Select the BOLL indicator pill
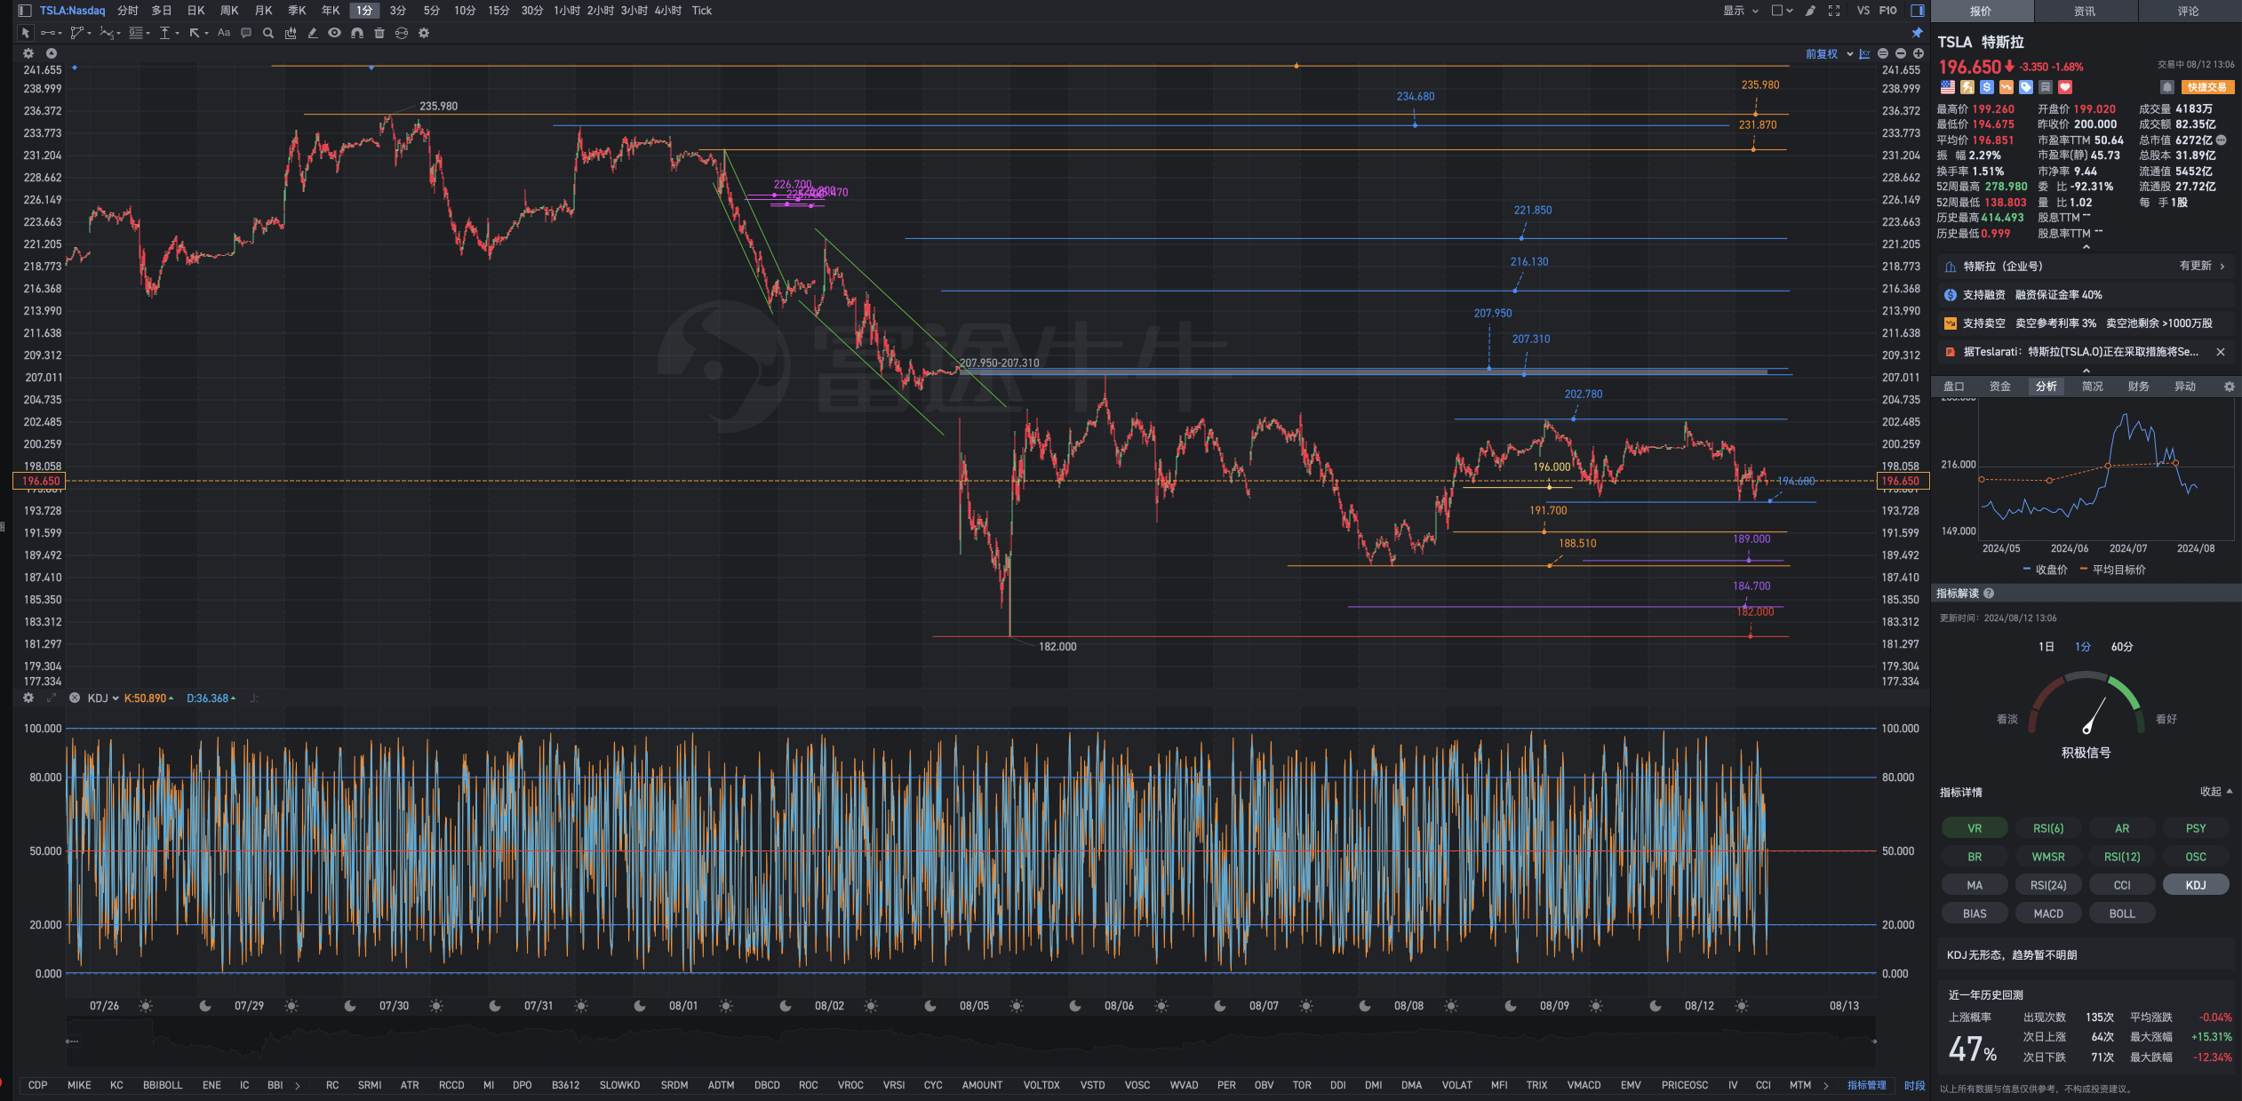Image resolution: width=2242 pixels, height=1101 pixels. tap(2122, 914)
